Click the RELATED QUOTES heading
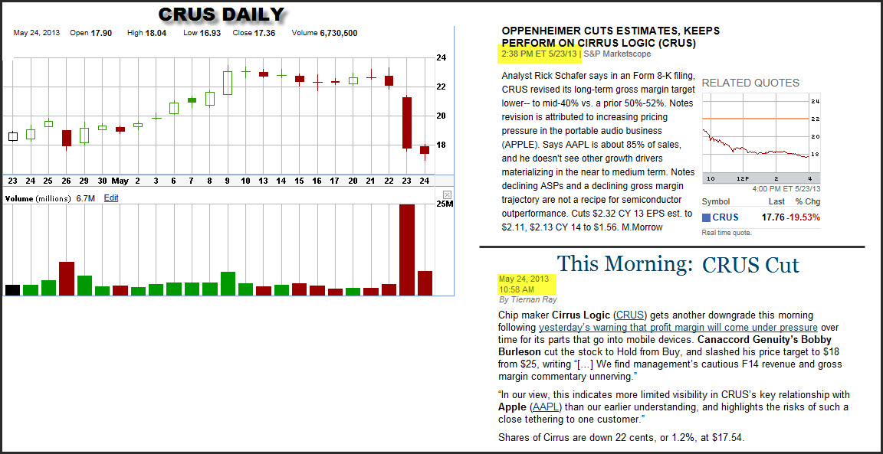883x454 pixels. tap(750, 83)
